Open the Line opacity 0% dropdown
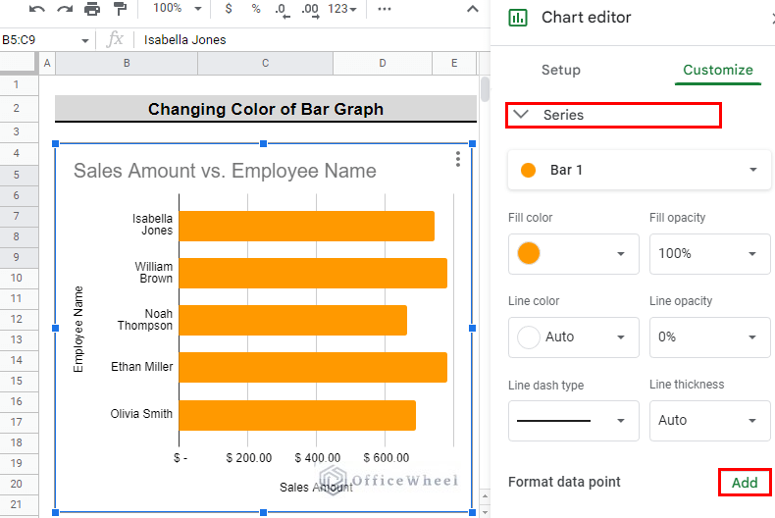The image size is (775, 518). coord(709,337)
